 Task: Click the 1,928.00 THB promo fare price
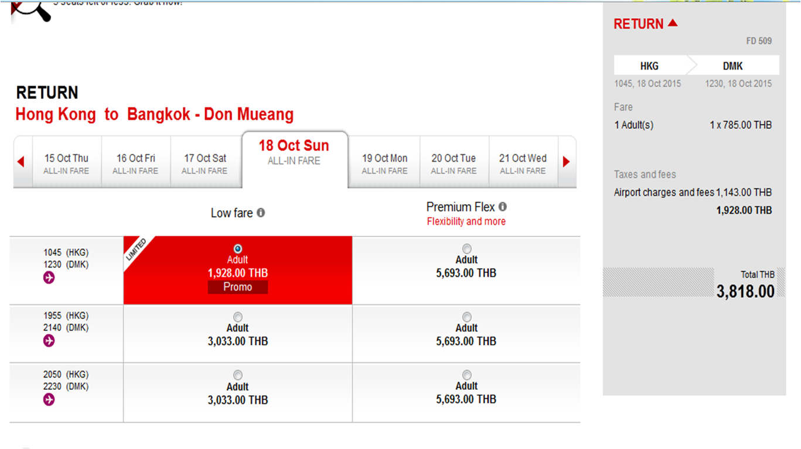[238, 273]
